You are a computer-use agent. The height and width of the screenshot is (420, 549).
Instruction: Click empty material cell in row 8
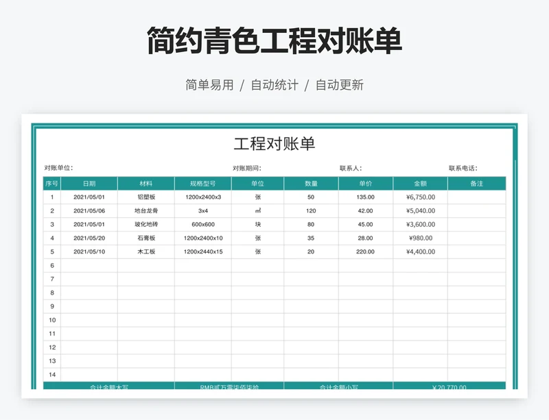146,293
